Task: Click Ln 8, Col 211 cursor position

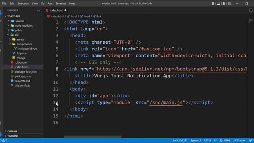Action: pos(180,140)
